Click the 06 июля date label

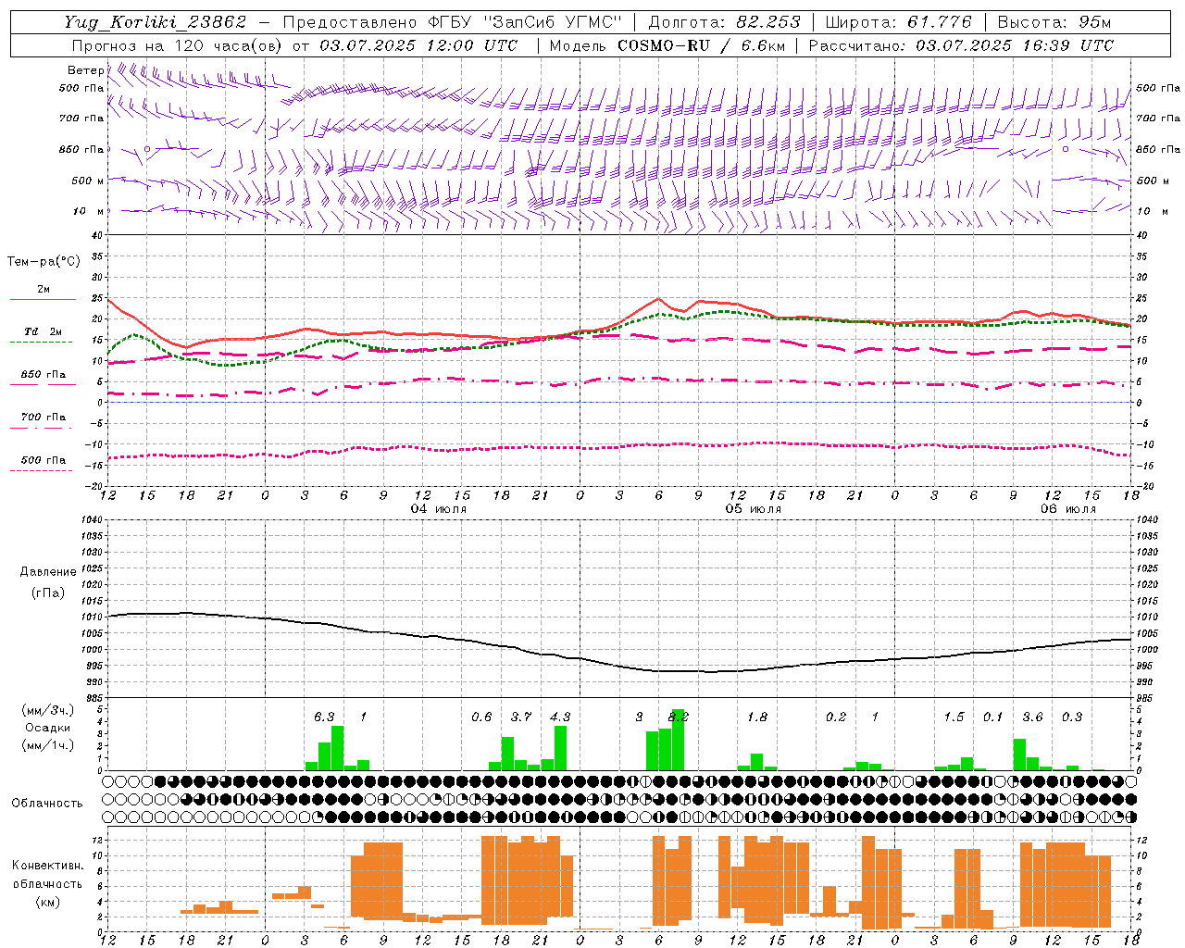point(1067,509)
